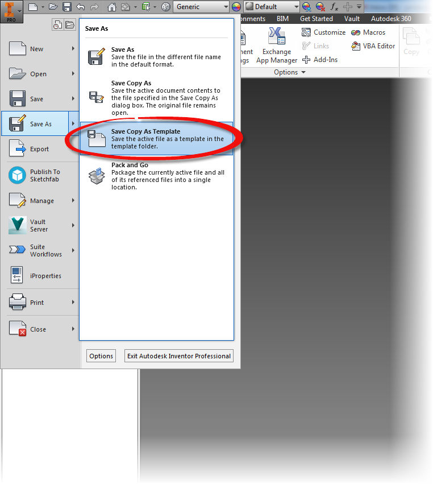Screen dimensions: 433x484
Task: Click the Undo arrow icon
Action: 81,7
